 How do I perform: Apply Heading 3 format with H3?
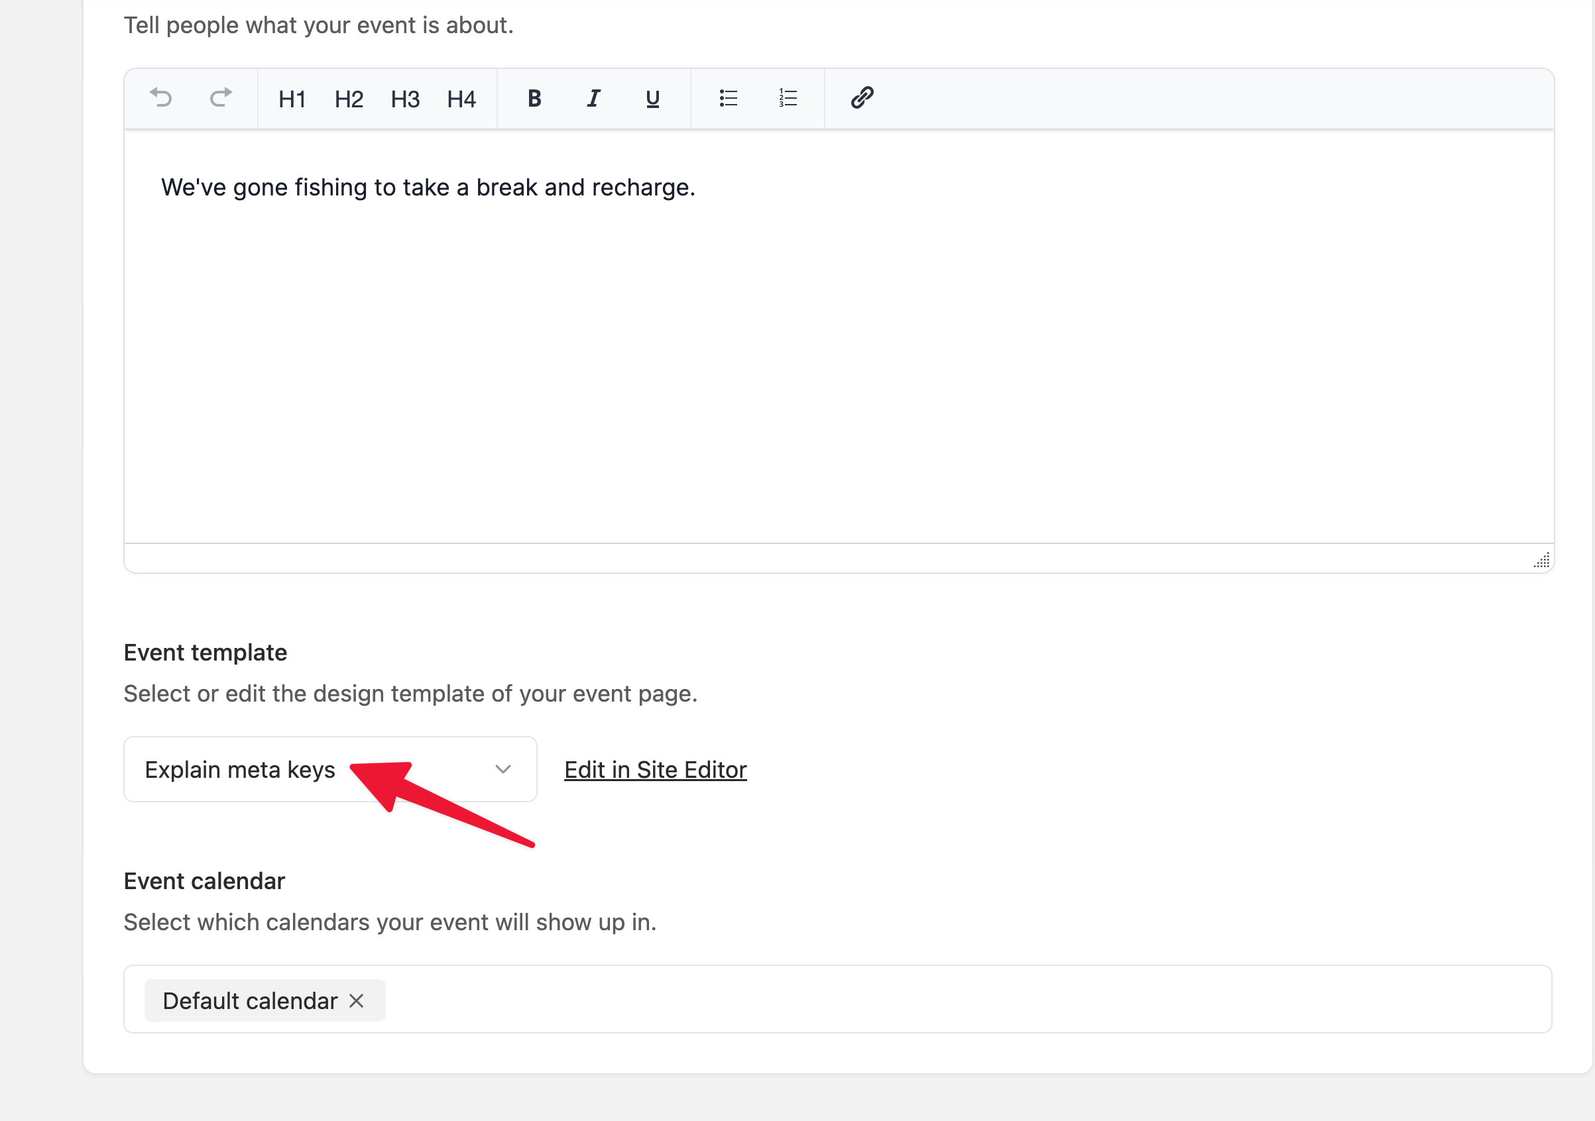(405, 99)
